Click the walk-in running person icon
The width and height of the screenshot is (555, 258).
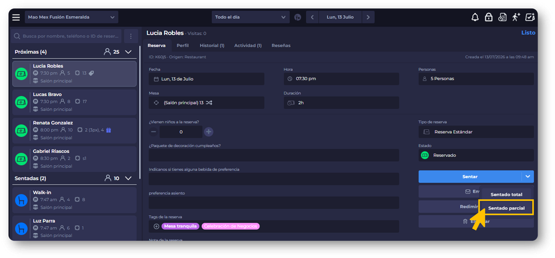[x=516, y=17]
